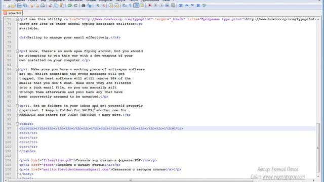Collapse the fold marker at line 80
Image resolution: width=324 pixels, height=182 pixels.
tap(17, 51)
